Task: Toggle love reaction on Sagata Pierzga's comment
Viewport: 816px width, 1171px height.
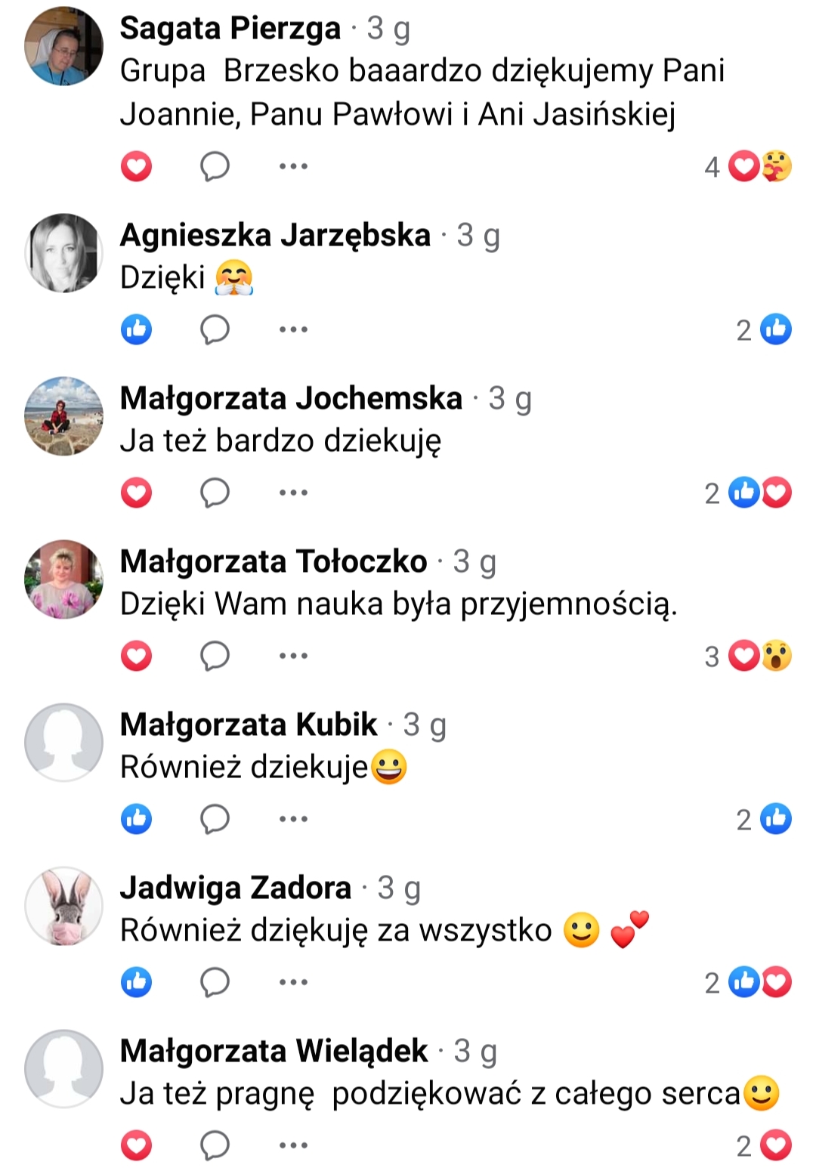Action: click(136, 166)
